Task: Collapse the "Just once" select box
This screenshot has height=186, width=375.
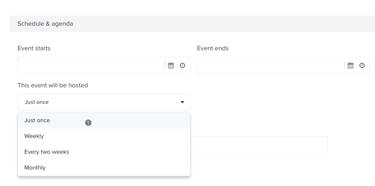Action: [x=104, y=102]
